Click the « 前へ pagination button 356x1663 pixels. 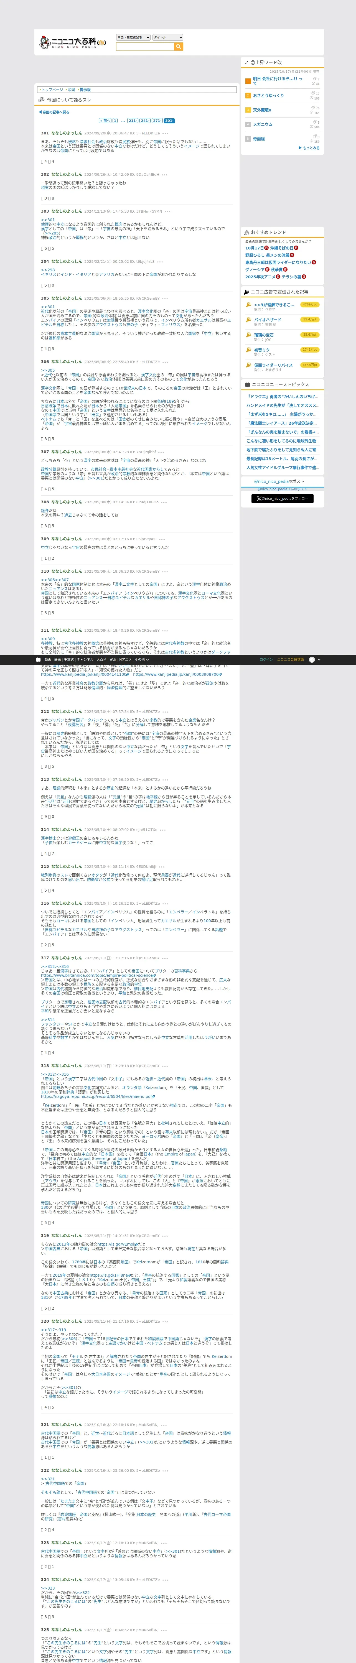pos(105,121)
